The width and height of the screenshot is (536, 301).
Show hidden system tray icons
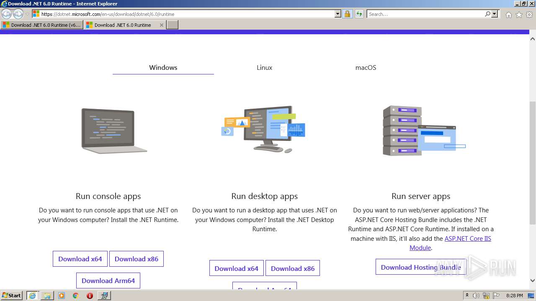(x=467, y=296)
